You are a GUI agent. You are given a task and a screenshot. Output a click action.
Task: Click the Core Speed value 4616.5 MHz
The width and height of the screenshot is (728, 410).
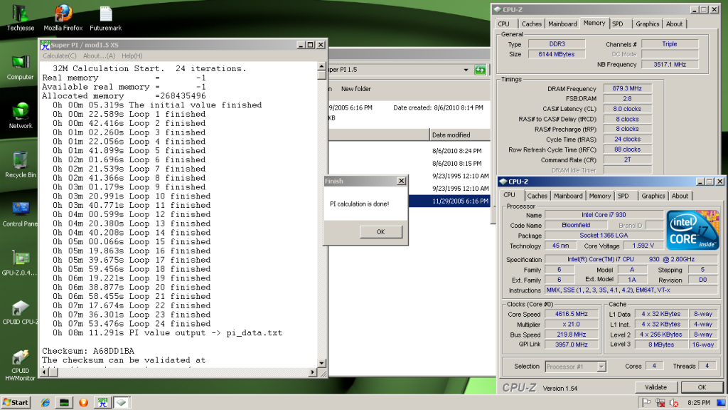coord(571,314)
